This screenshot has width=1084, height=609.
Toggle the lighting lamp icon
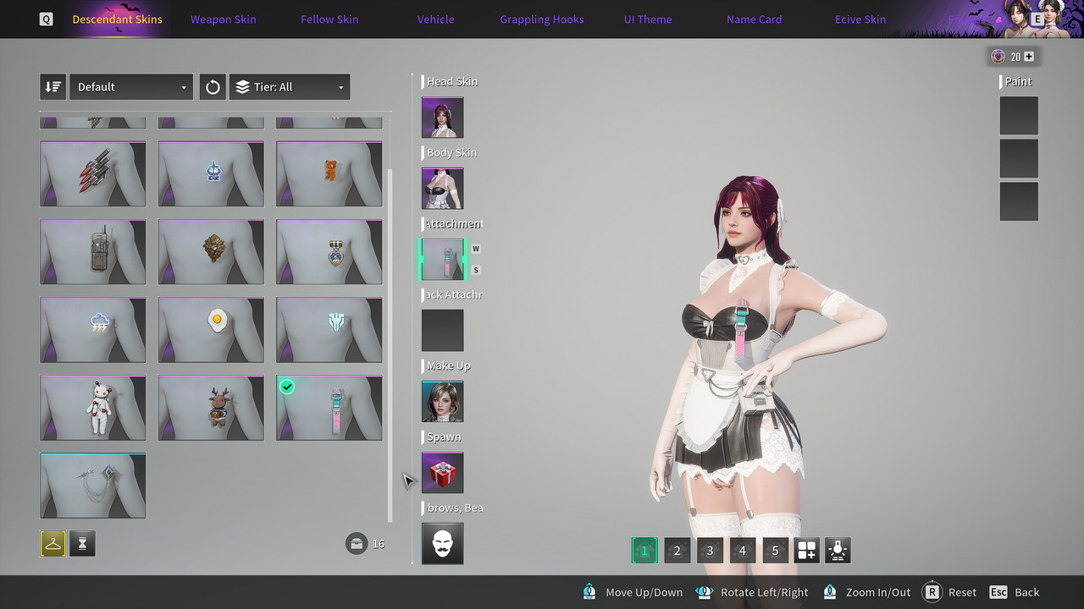pos(838,551)
